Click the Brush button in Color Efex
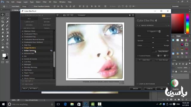This screenshot has width=191, height=107. coord(135,89)
